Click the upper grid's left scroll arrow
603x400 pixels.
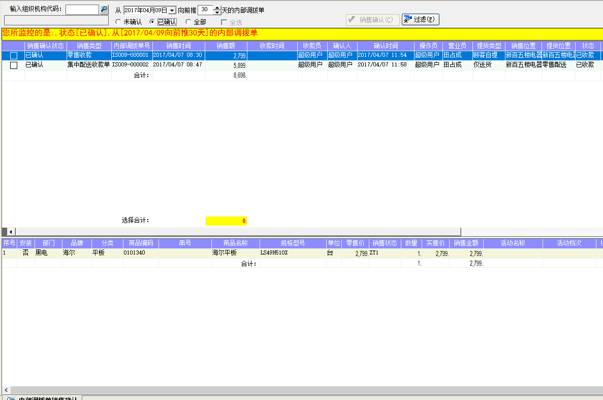10,232
